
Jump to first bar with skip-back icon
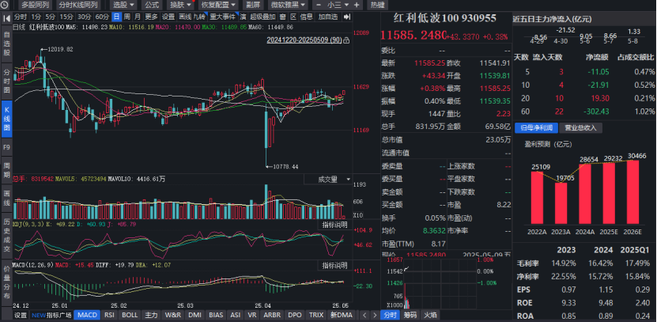[7, 17]
